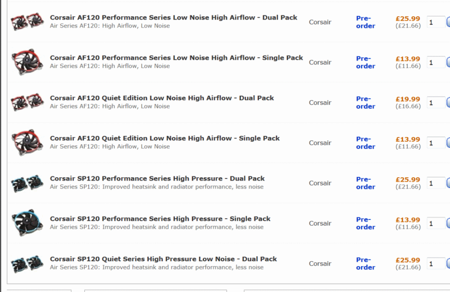Screen dimensions: 450x292
Task: Click AF120 Quiet Edition Dual Pack thumbnail
Action: pyautogui.click(x=27, y=102)
